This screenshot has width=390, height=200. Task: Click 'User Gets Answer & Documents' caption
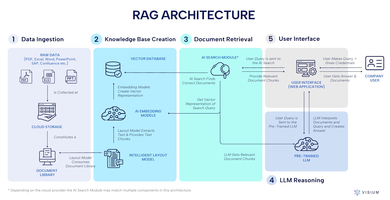pyautogui.click(x=340, y=78)
